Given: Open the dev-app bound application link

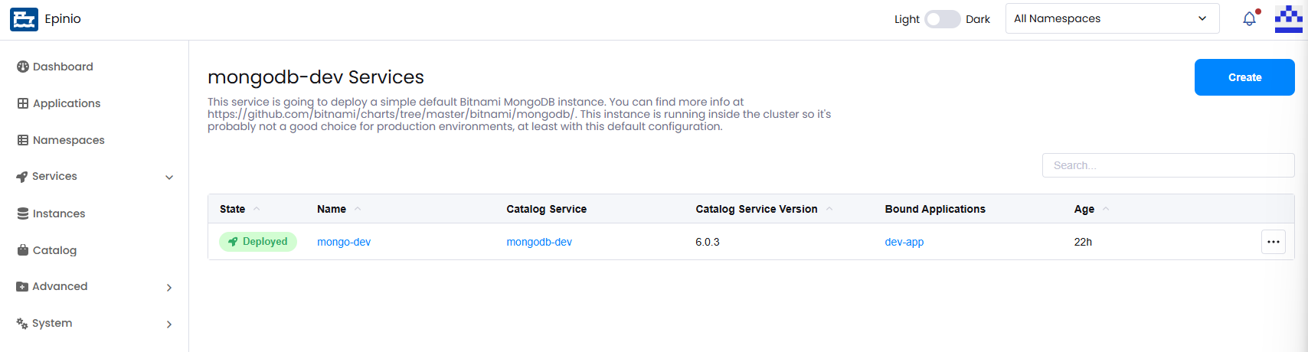Looking at the screenshot, I should pyautogui.click(x=904, y=242).
